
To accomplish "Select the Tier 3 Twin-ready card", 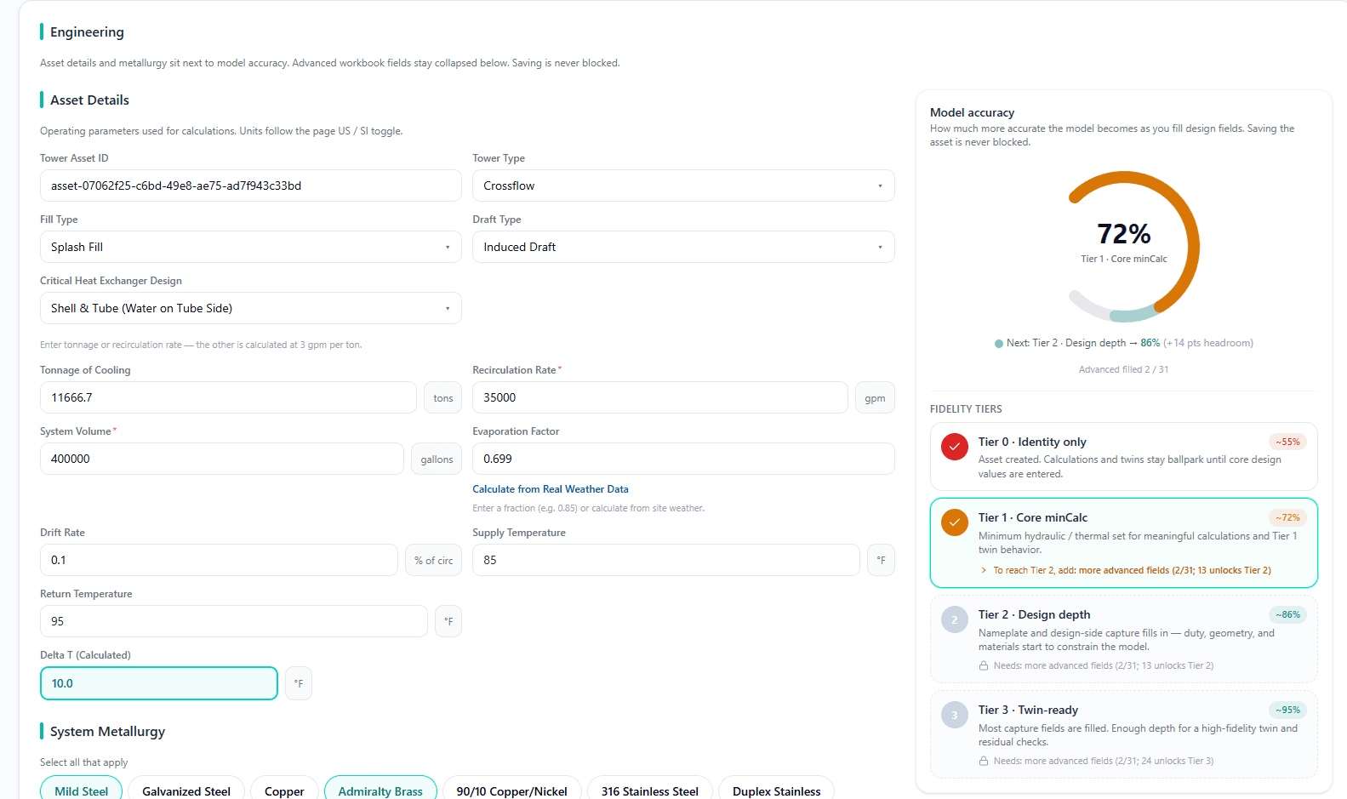I will point(1124,735).
